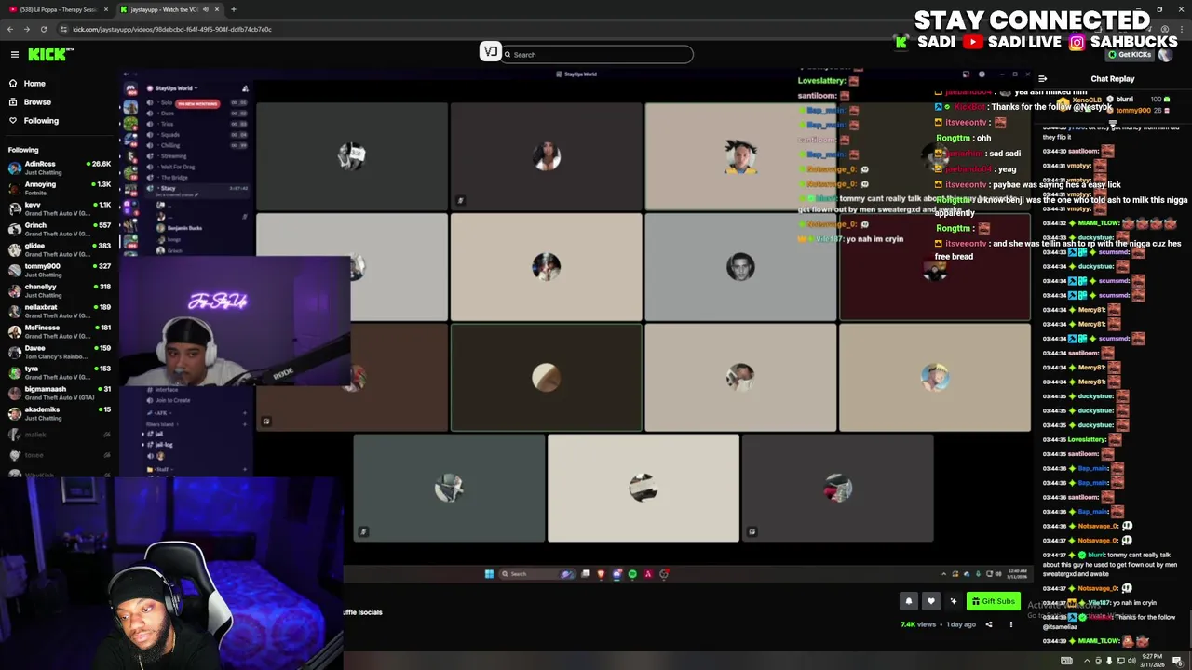Expand the StayUps World server dropdown
Screen dimensions: 1192x670
(x=175, y=88)
